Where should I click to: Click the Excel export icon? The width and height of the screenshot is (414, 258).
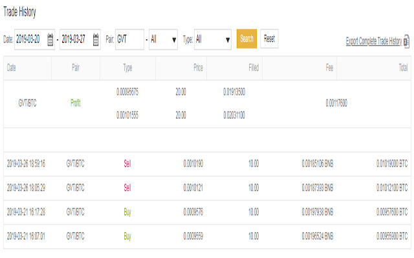[x=407, y=42]
